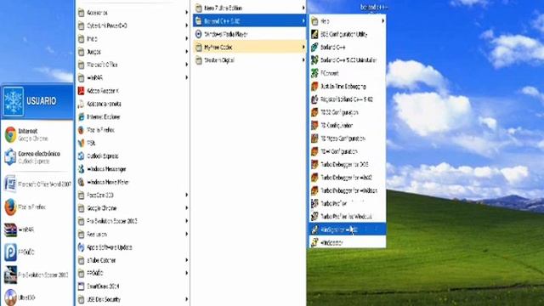Image resolution: width=544 pixels, height=306 pixels.
Task: Expand Google Chrome folder arrow
Action: (187, 208)
